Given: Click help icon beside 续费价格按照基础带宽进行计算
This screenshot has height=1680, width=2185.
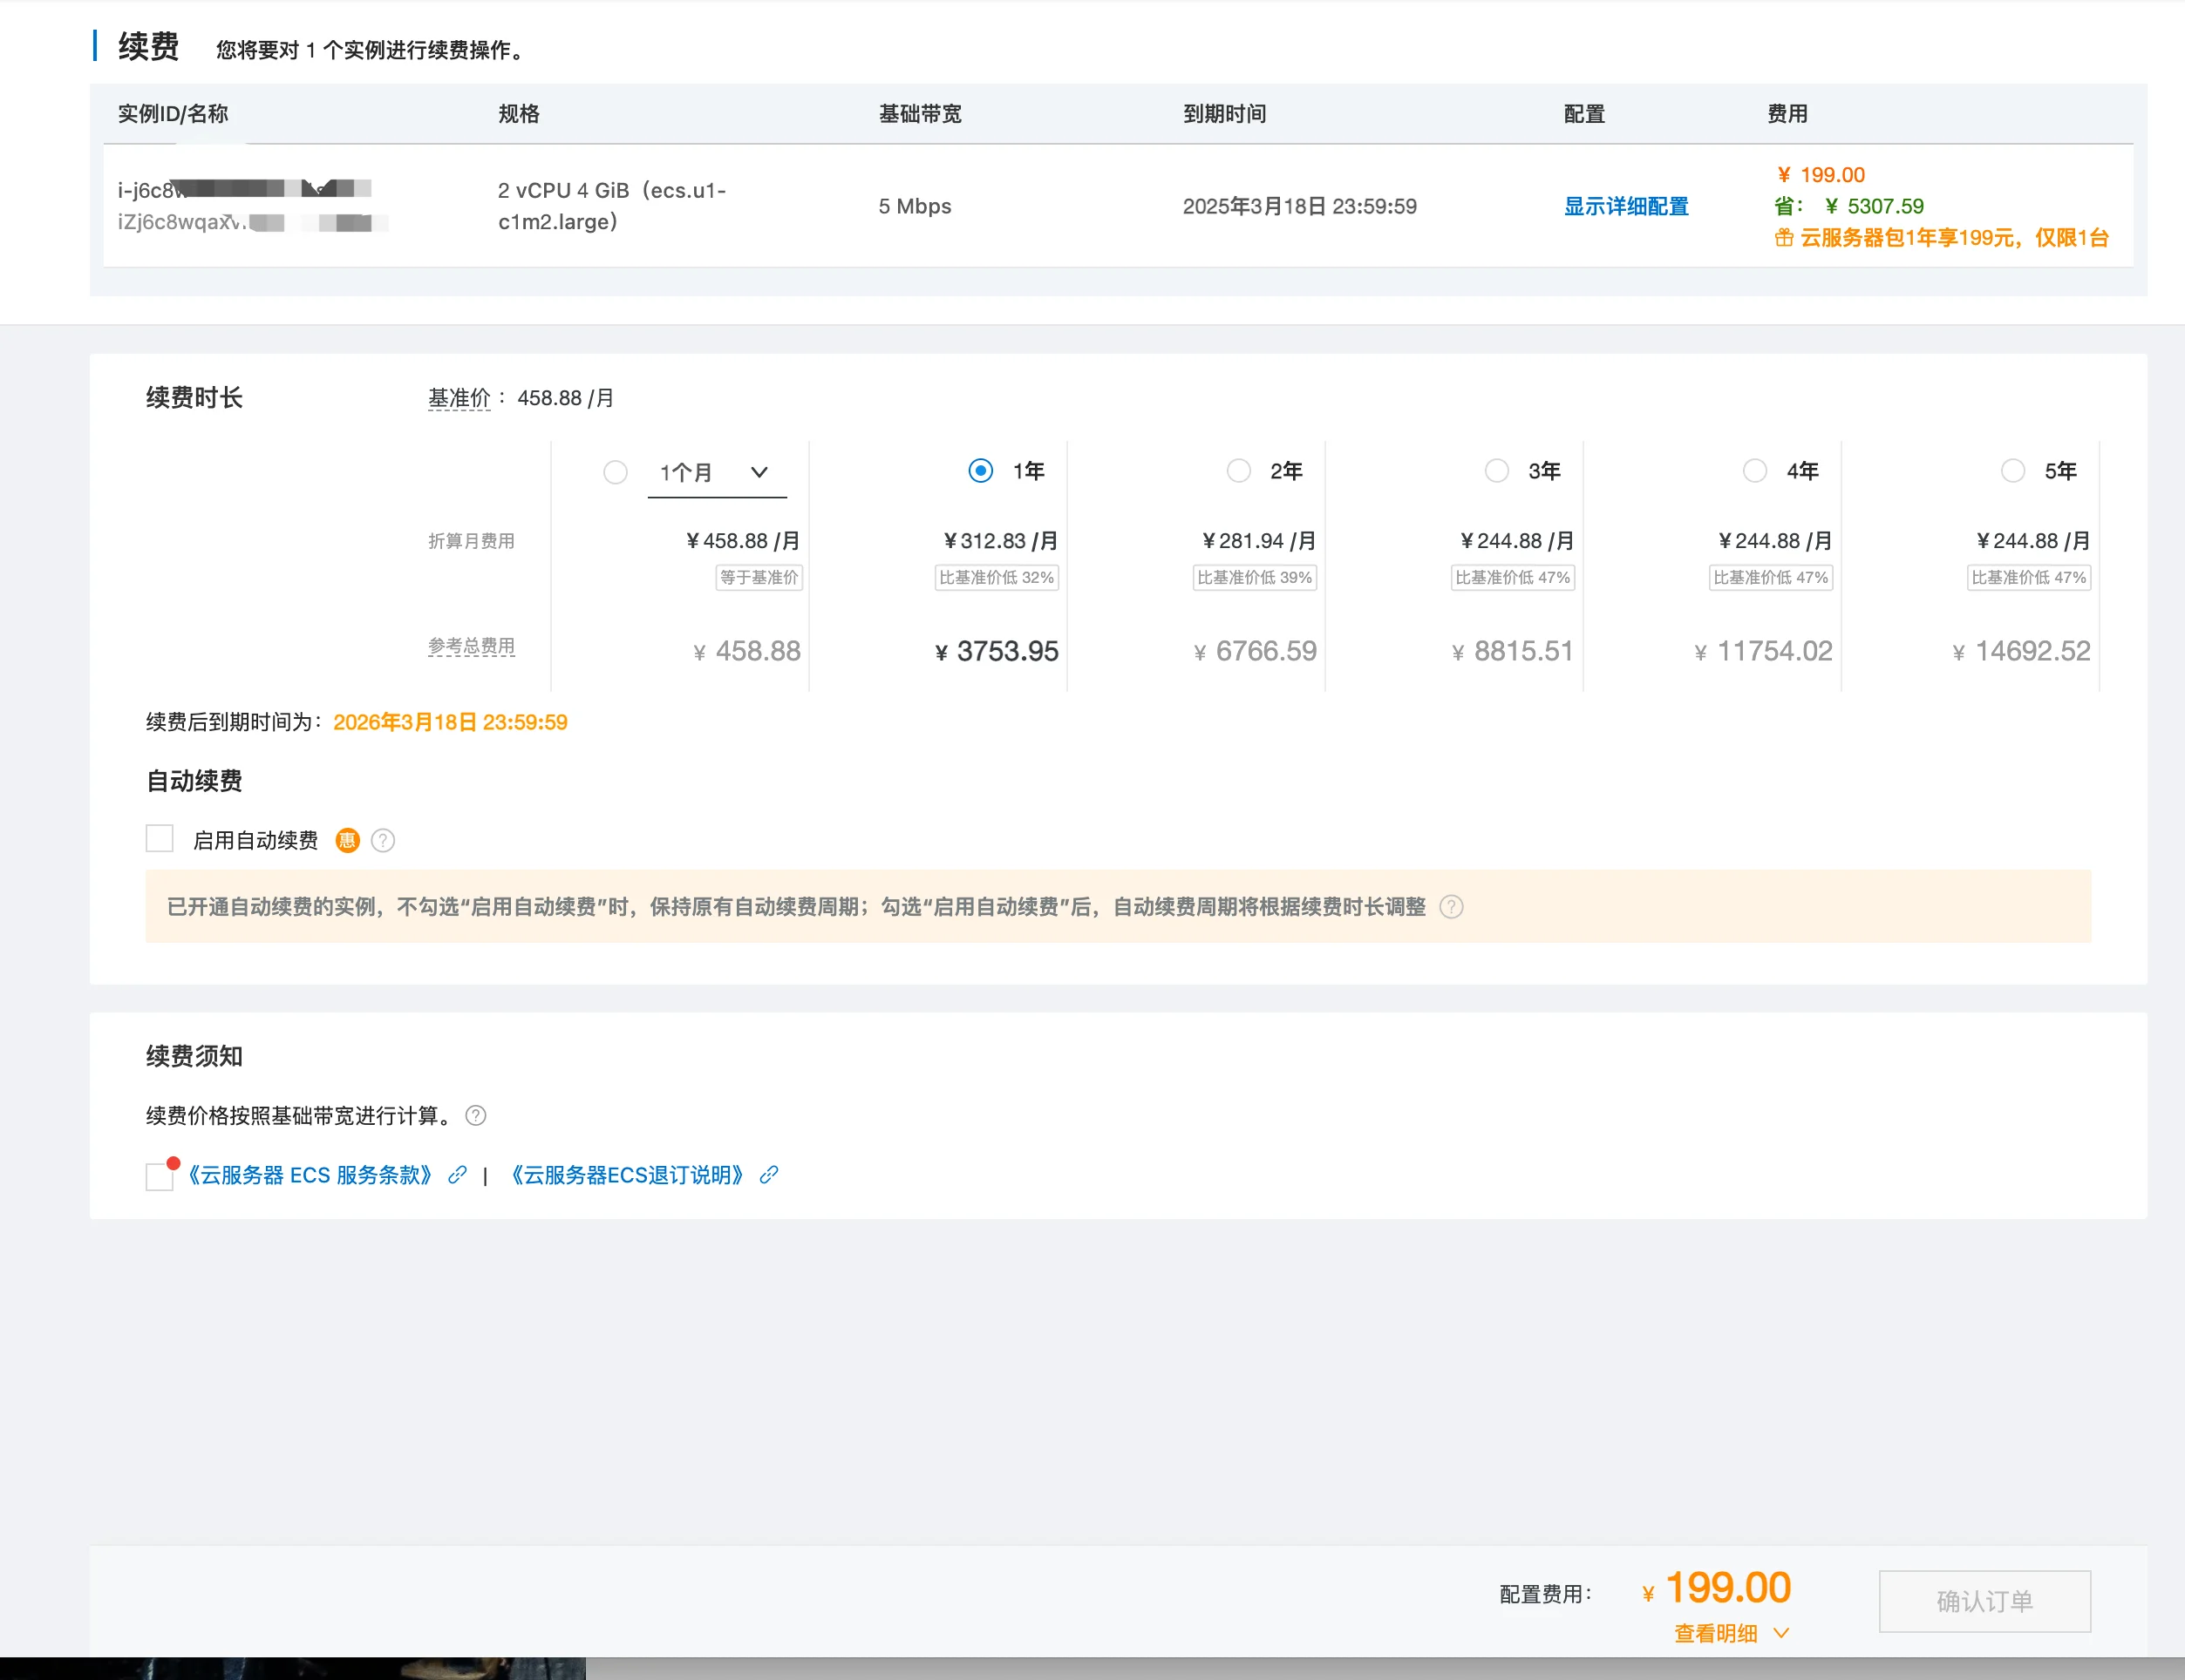Looking at the screenshot, I should (x=476, y=1116).
